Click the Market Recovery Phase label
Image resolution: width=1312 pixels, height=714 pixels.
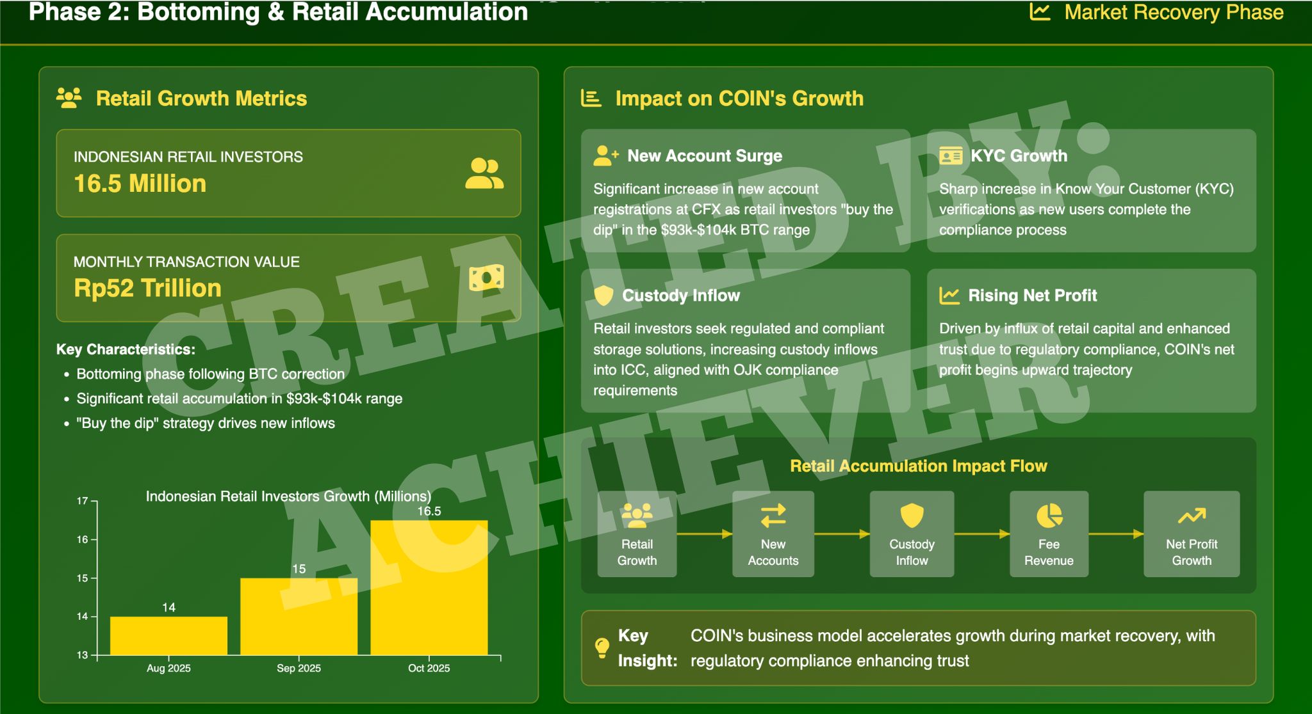1174,12
